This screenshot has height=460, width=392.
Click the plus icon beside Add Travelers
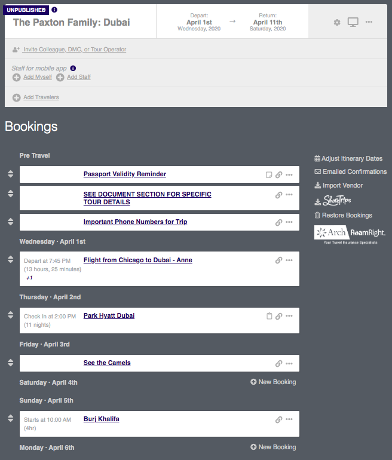tap(16, 97)
